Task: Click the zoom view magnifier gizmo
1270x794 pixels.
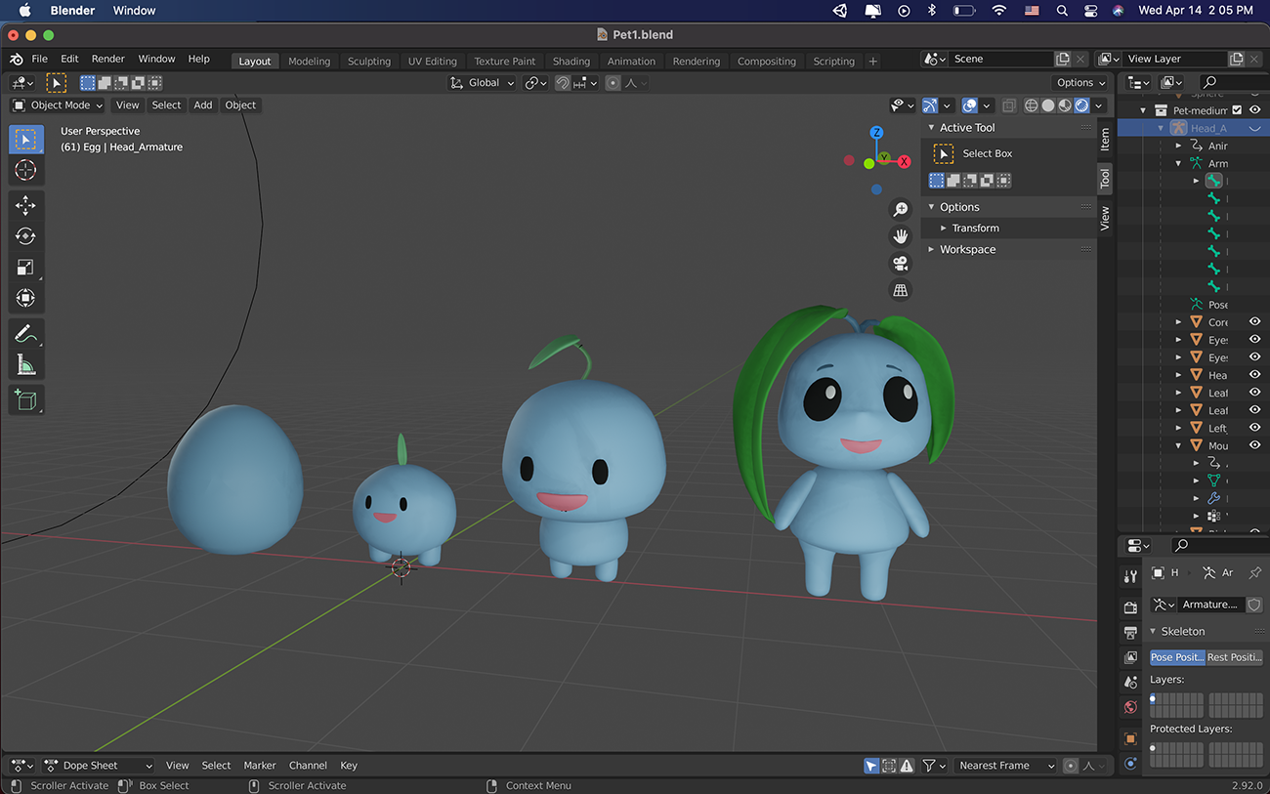Action: pyautogui.click(x=901, y=209)
